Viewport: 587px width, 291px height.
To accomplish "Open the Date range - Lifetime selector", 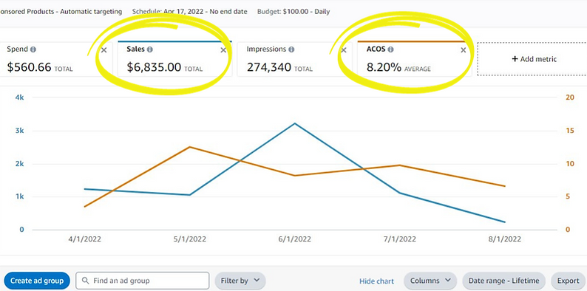I will tap(504, 281).
